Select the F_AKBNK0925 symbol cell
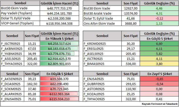Viewport: 179px width, 107px height. 12,49
